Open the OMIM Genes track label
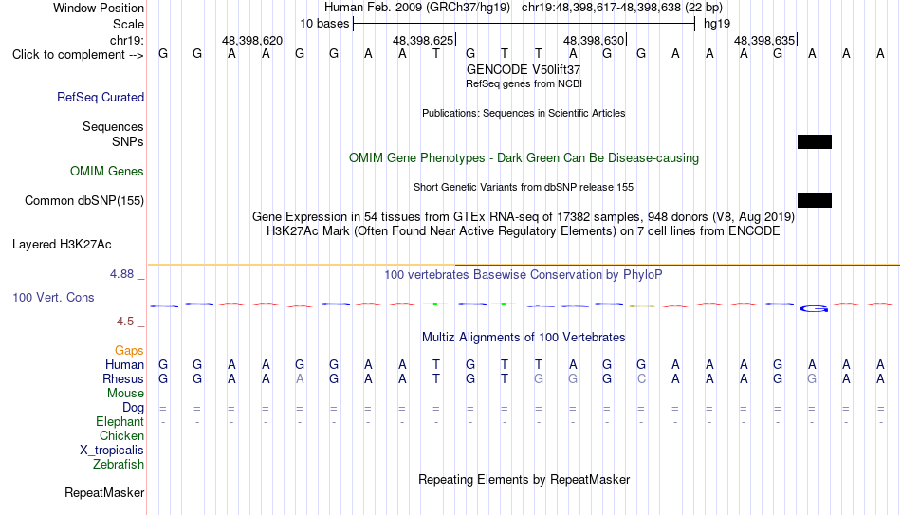Viewport: 901px width, 515px height. (106, 172)
